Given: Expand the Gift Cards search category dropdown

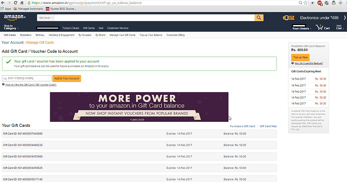Looking at the screenshot, I should tap(46, 18).
